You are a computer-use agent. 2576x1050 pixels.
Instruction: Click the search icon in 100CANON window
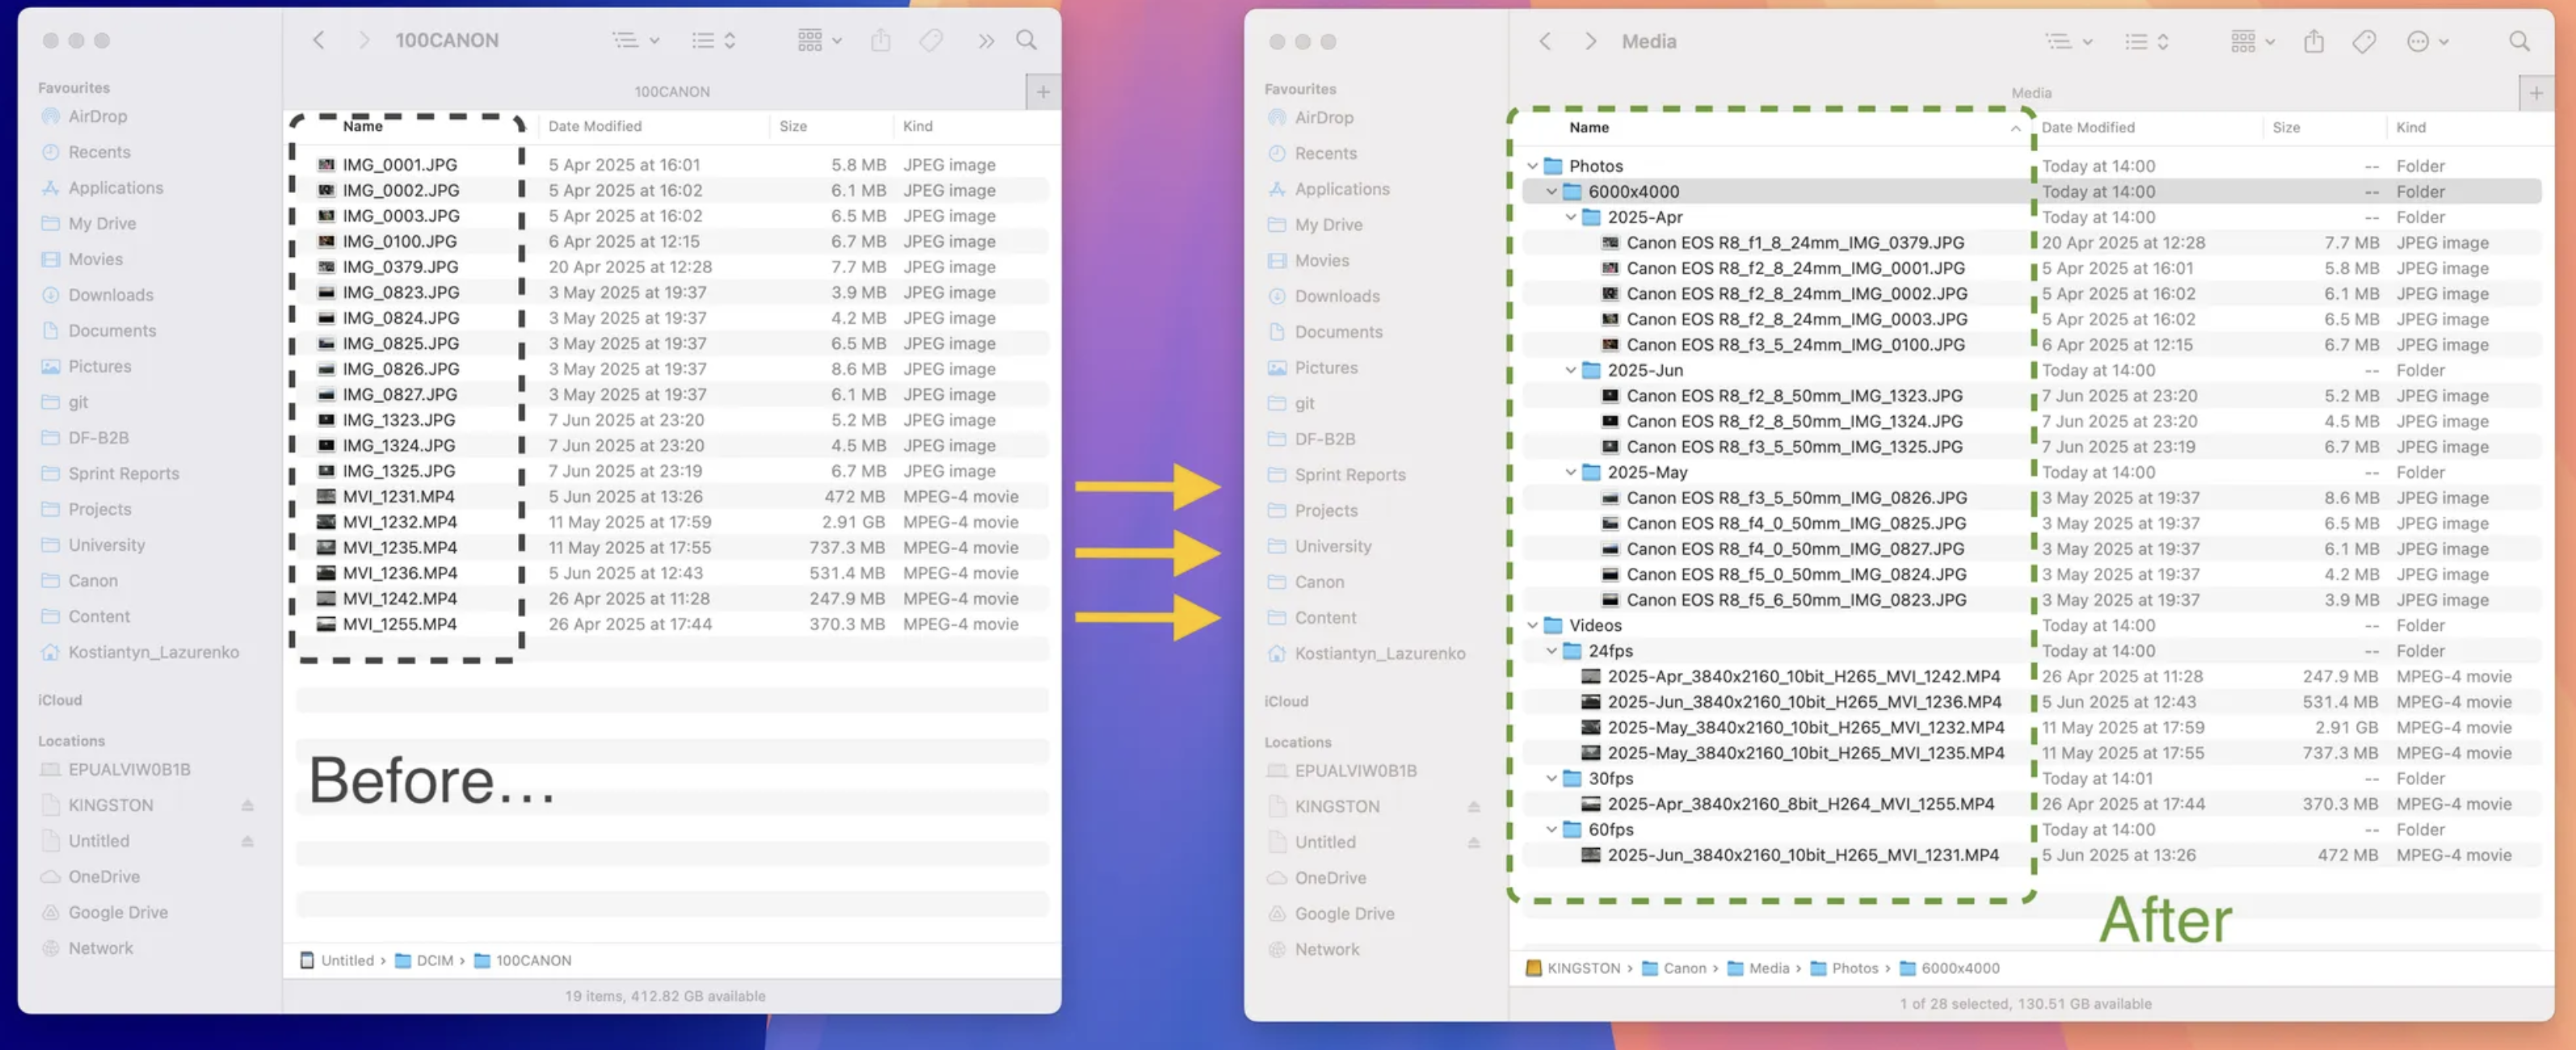(1026, 40)
